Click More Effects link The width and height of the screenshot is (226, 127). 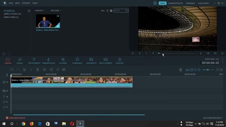(x=176, y=3)
